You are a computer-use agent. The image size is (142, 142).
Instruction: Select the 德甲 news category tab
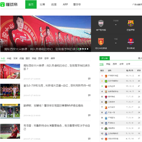[53, 58]
